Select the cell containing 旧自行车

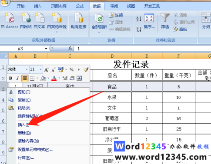(x=112, y=129)
